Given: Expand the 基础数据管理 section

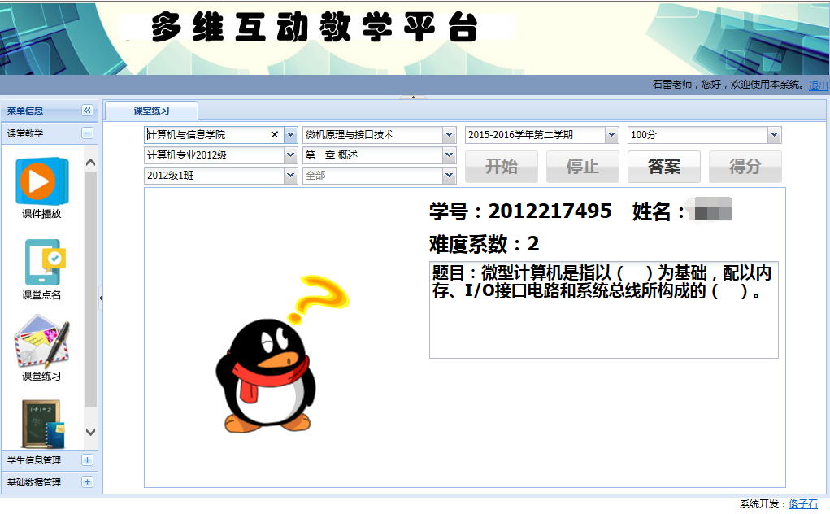Looking at the screenshot, I should tap(87, 481).
